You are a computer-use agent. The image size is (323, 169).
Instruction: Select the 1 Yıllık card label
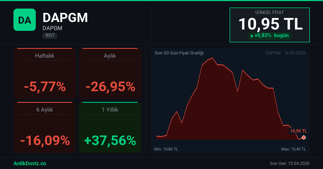[x=110, y=110]
